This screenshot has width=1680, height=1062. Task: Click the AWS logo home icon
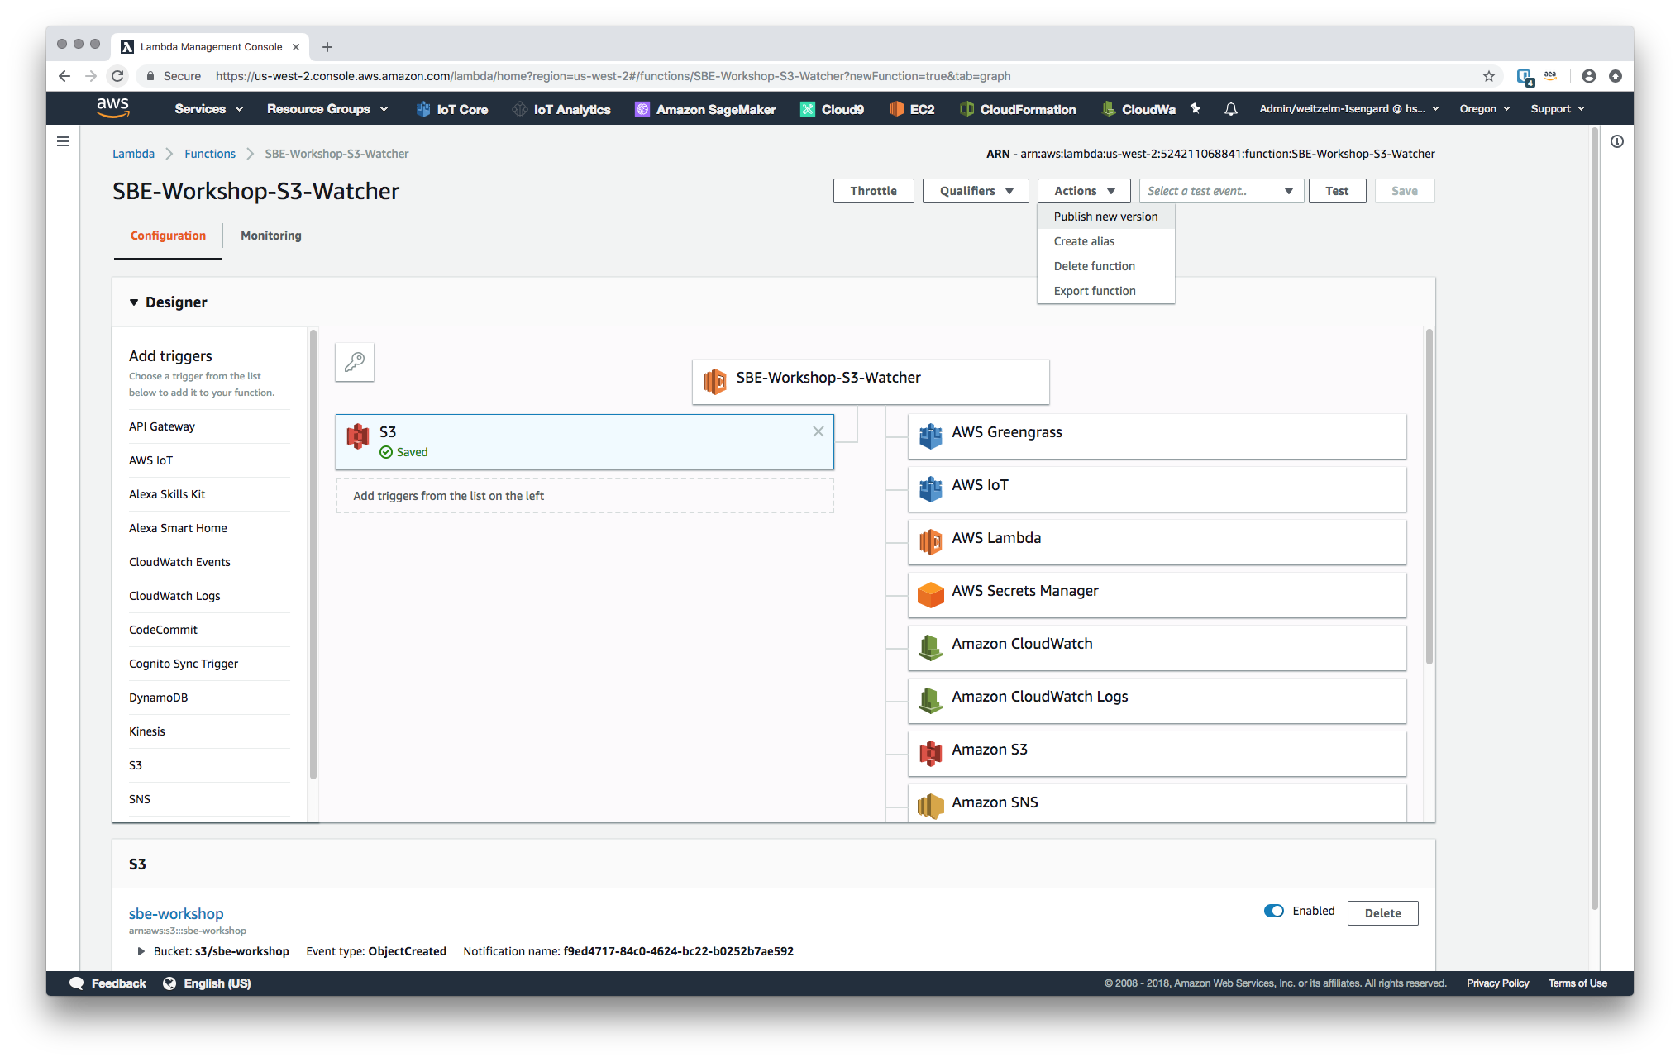click(112, 107)
